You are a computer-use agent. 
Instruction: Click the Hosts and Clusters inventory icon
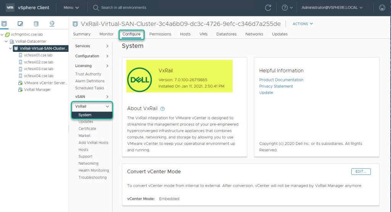(x=4, y=24)
